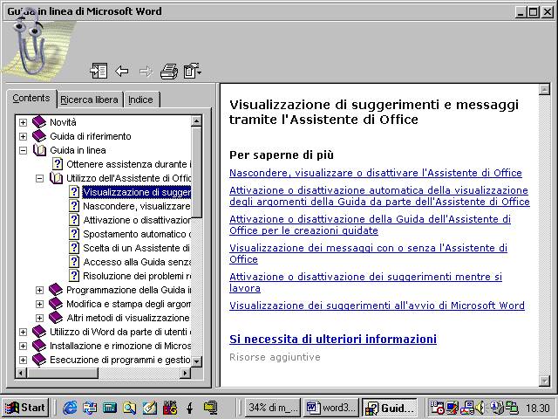
Task: Click contents tree scroll up arrow
Action: [x=196, y=121]
